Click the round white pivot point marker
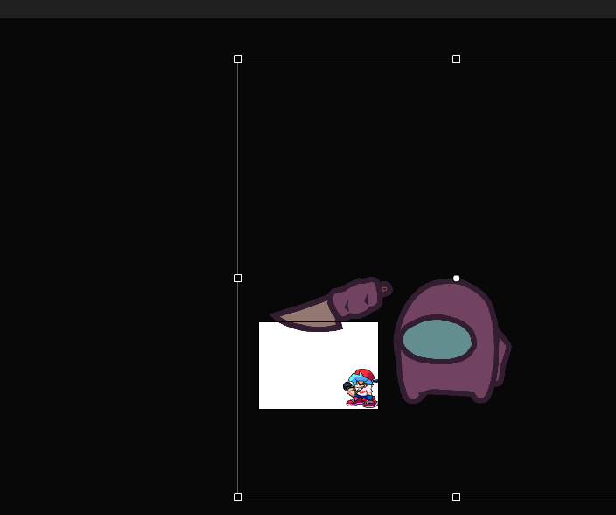The width and height of the screenshot is (616, 515). click(x=456, y=279)
